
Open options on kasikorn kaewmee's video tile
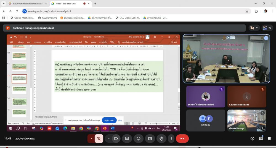266,38
